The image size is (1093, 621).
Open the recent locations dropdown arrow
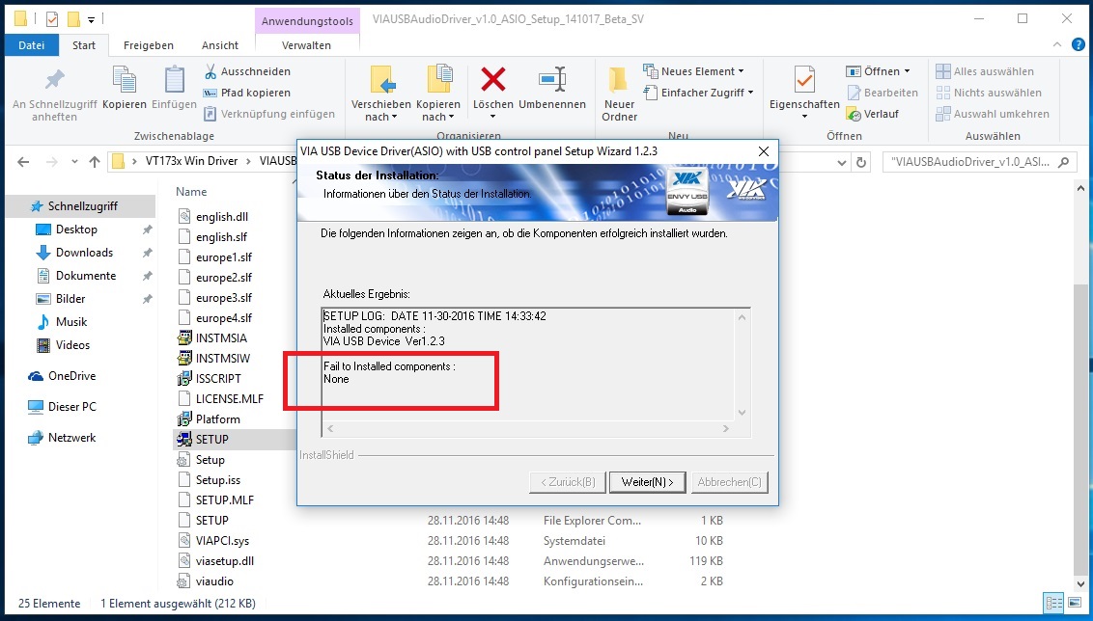[74, 161]
